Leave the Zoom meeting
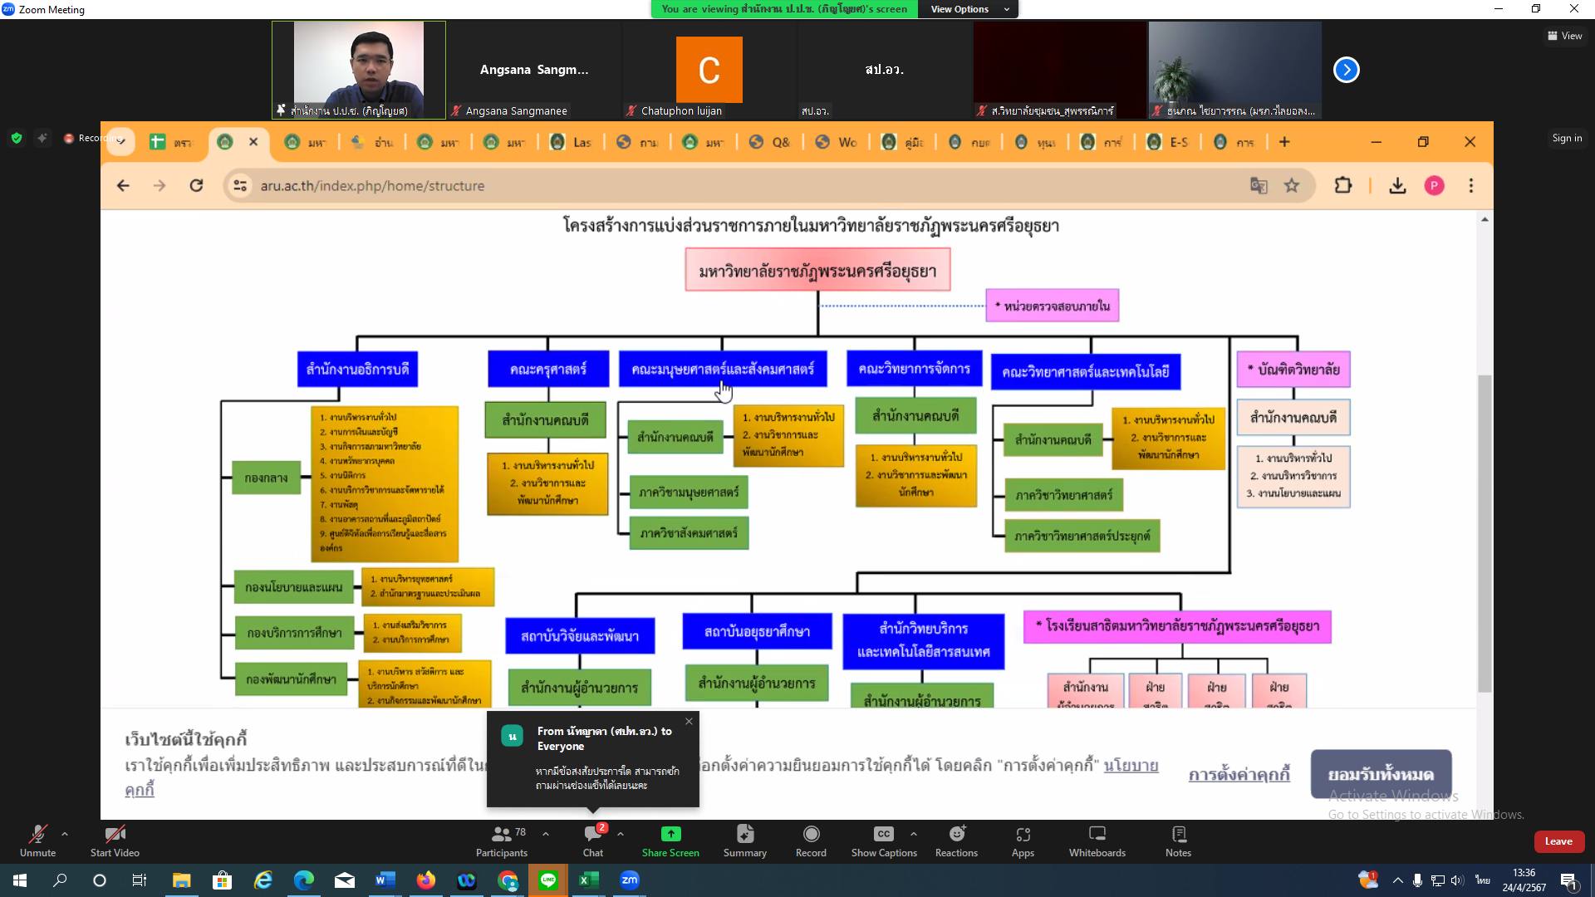Screen dimensions: 1595x897 point(1558,841)
